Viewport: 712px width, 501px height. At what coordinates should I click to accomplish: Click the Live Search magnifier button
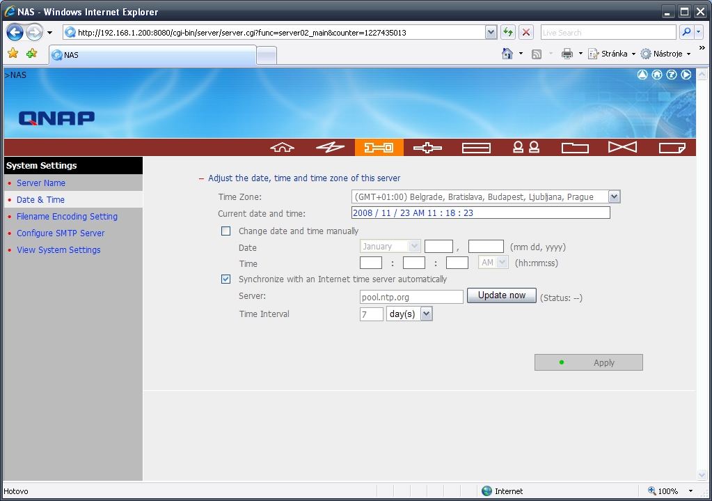point(686,32)
